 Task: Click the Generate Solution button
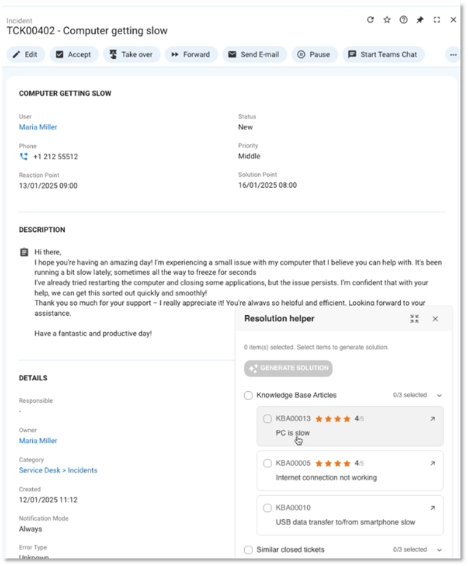pos(288,369)
